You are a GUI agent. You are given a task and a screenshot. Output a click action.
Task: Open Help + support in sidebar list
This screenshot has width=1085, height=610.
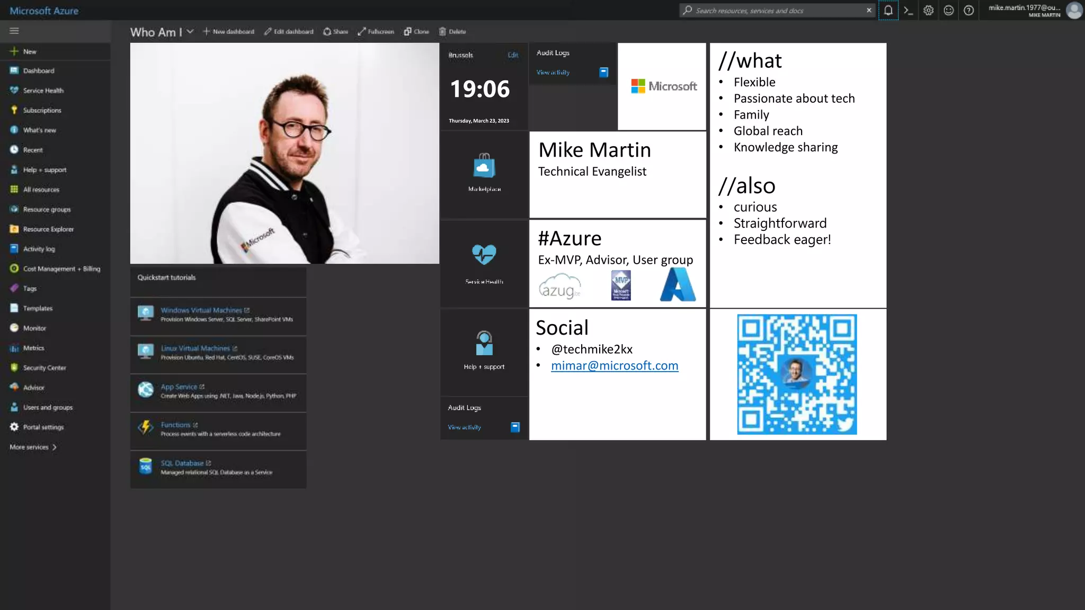click(x=45, y=170)
